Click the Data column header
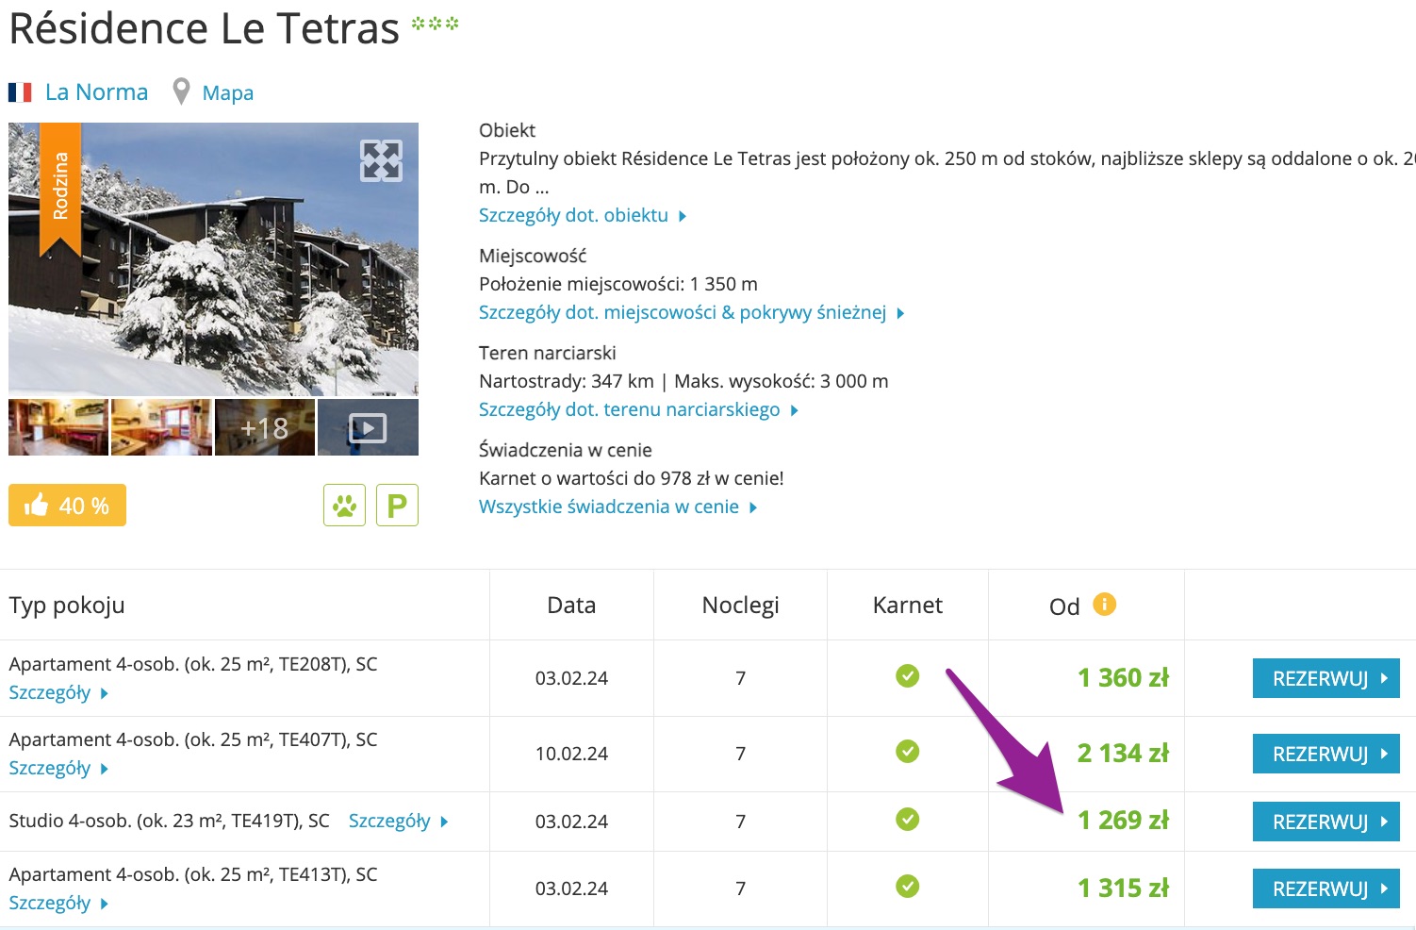This screenshot has height=930, width=1416. [571, 606]
